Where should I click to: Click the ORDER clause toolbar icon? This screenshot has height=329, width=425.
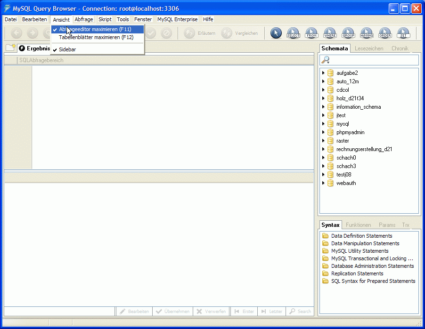tap(385, 33)
